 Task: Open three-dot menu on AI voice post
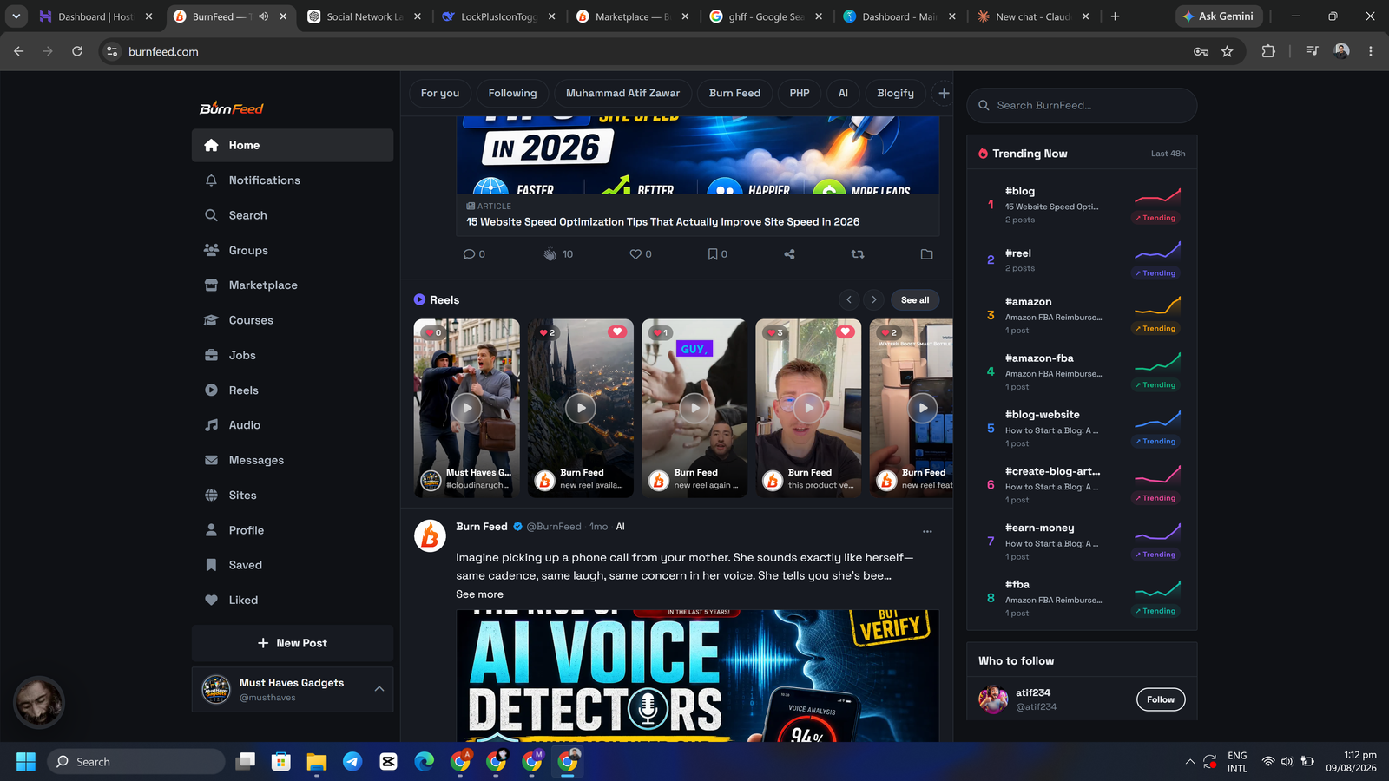click(x=927, y=531)
